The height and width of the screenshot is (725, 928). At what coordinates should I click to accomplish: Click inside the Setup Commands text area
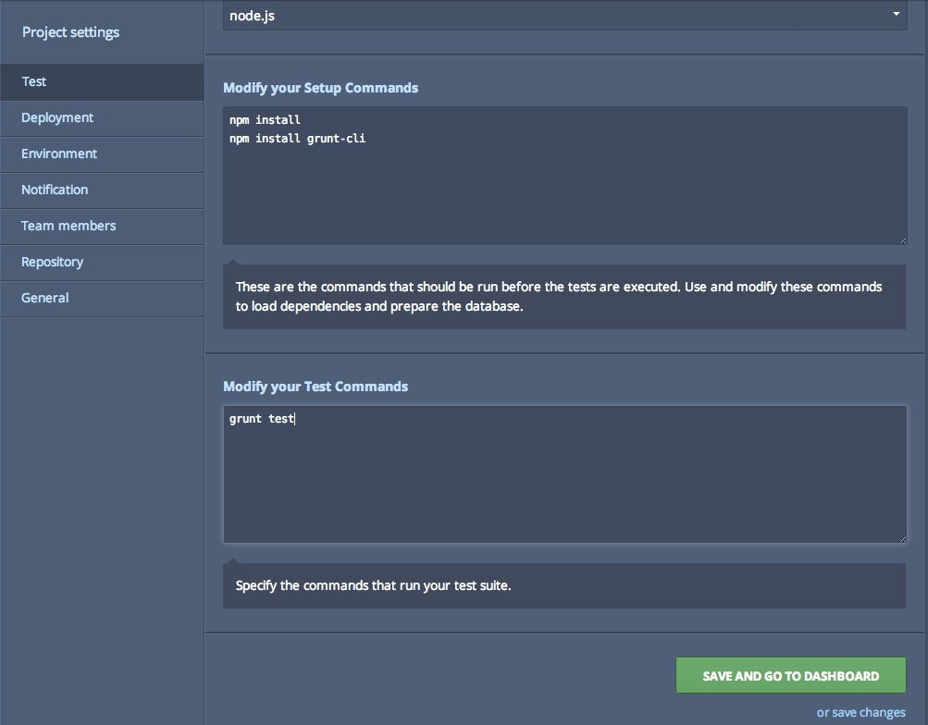(x=564, y=176)
